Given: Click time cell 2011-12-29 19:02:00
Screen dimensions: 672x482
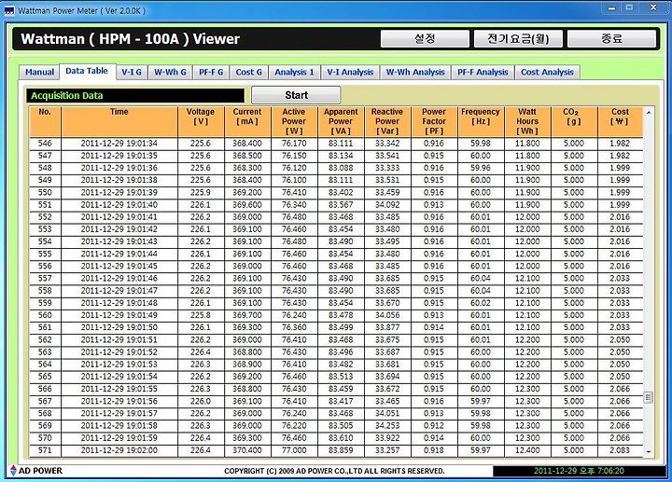Looking at the screenshot, I should pos(119,450).
